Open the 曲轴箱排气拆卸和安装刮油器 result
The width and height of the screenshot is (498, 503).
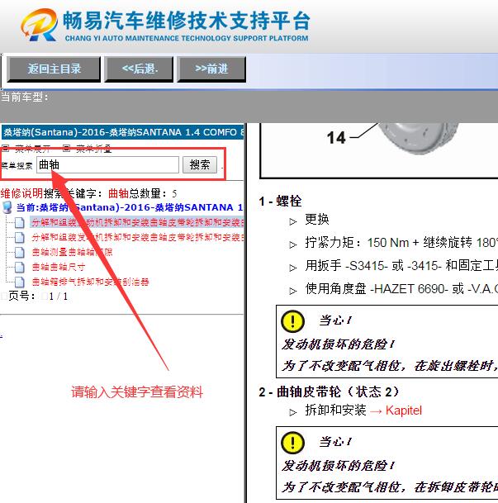tap(90, 282)
